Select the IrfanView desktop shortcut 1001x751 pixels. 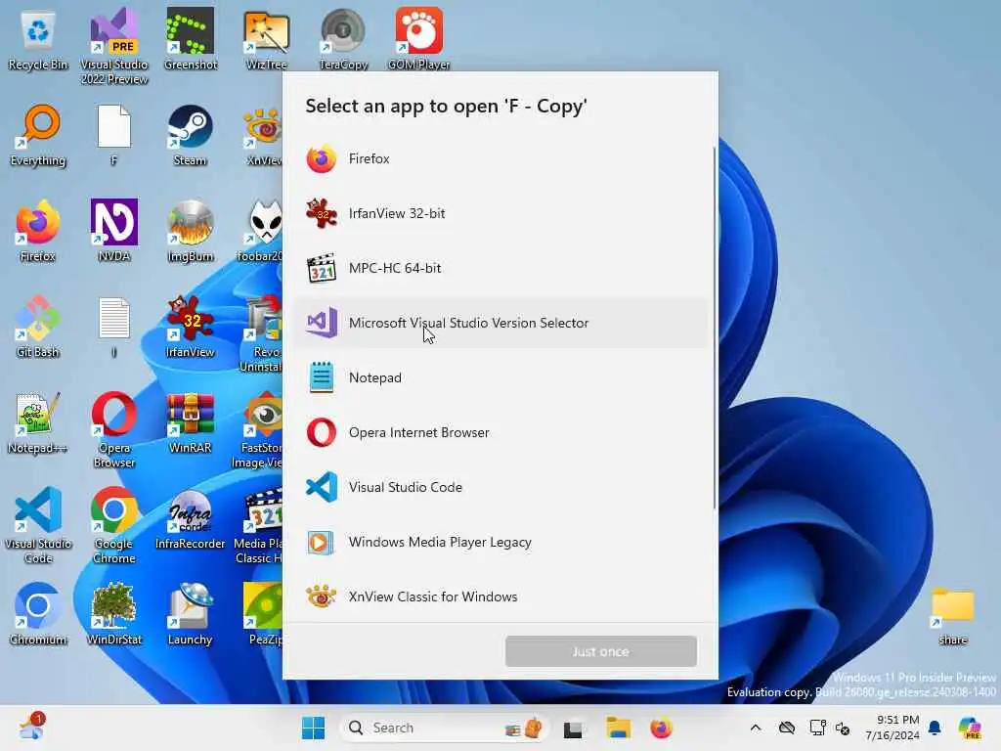click(191, 327)
